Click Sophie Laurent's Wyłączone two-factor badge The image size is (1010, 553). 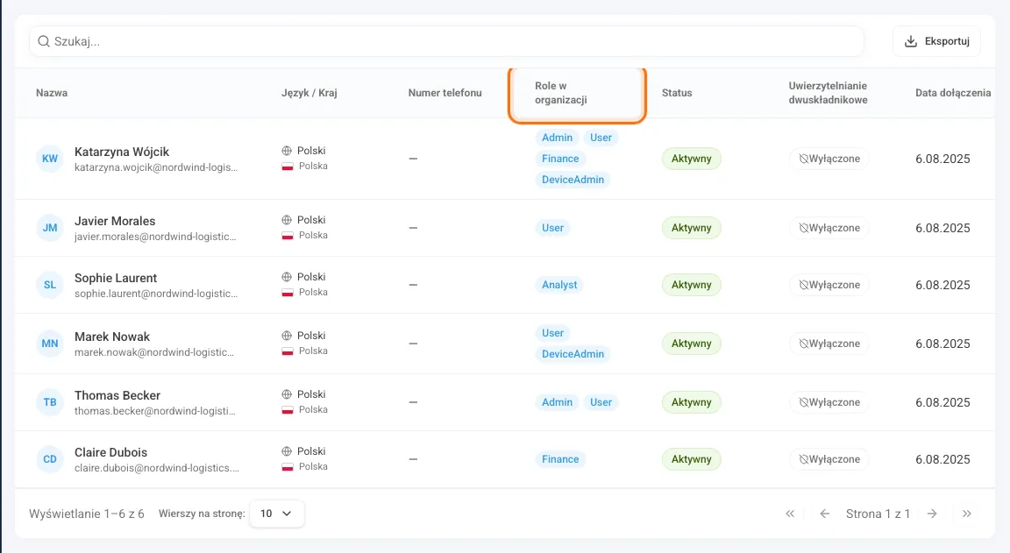(829, 285)
